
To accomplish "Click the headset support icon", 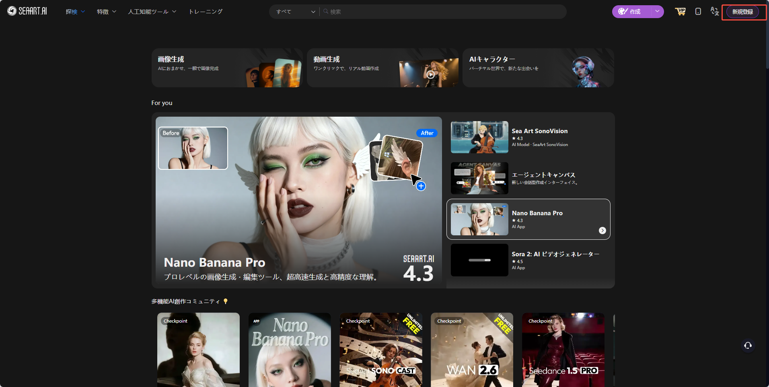I will pos(748,346).
